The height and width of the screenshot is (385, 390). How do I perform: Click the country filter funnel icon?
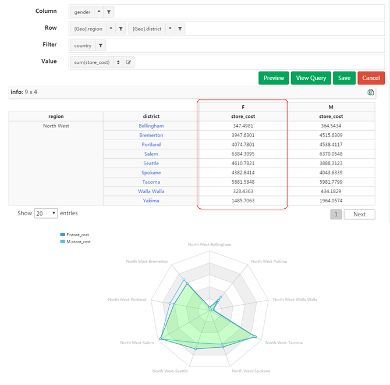[x=100, y=45]
